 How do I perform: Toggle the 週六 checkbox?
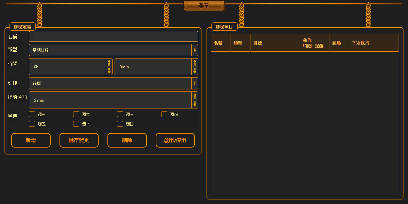(76, 124)
